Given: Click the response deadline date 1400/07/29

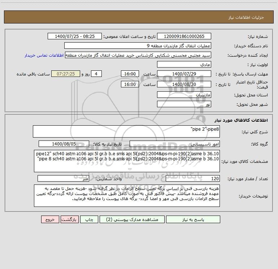Looking at the screenshot, I should coord(184,74).
